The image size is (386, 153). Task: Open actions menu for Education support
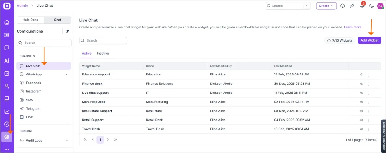pos(369,75)
